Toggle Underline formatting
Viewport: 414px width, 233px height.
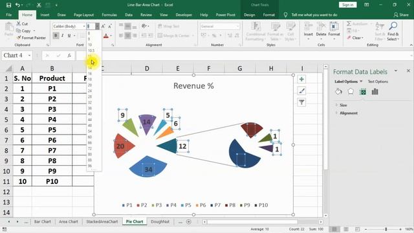coord(69,36)
